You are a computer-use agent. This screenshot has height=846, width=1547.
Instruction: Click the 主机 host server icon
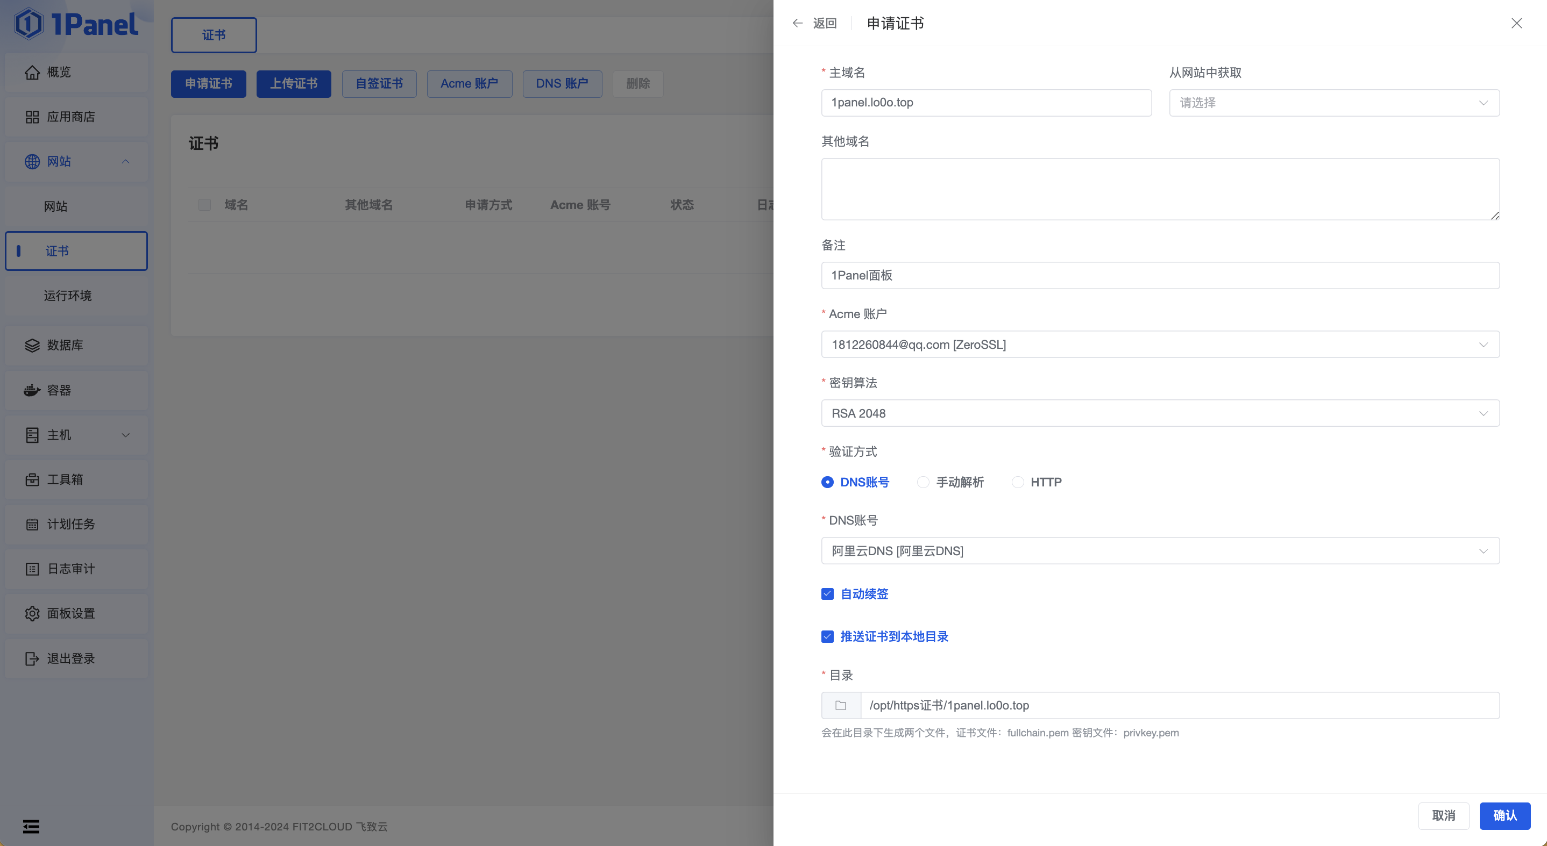(x=32, y=435)
